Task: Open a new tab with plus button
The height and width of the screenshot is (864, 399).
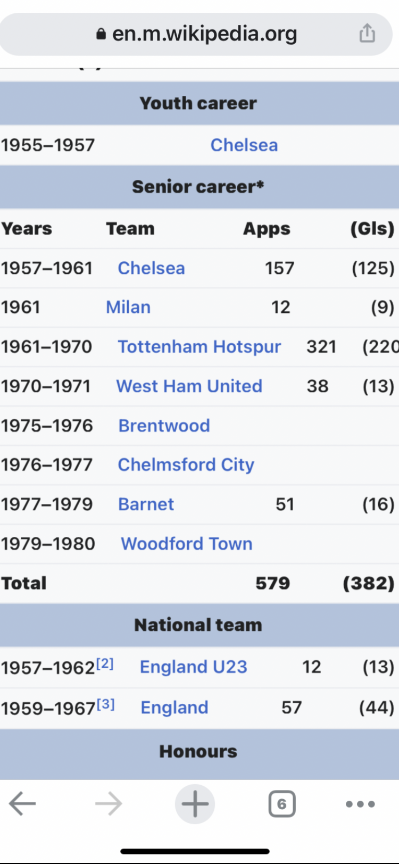Action: point(195,803)
